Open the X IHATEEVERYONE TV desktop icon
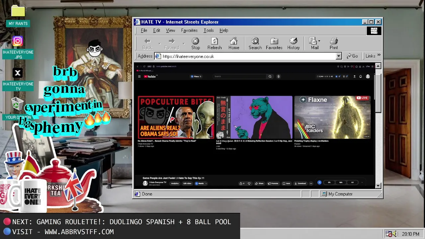 pos(18,80)
